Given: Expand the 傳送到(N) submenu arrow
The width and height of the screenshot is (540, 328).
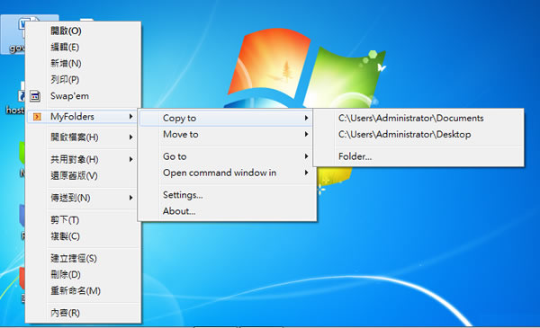Looking at the screenshot, I should coord(130,198).
